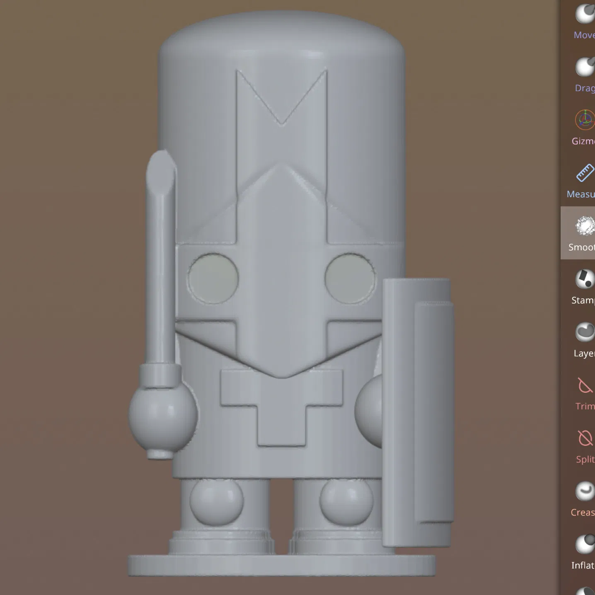The image size is (595, 595).
Task: Select the Stamp tool
Action: (584, 286)
